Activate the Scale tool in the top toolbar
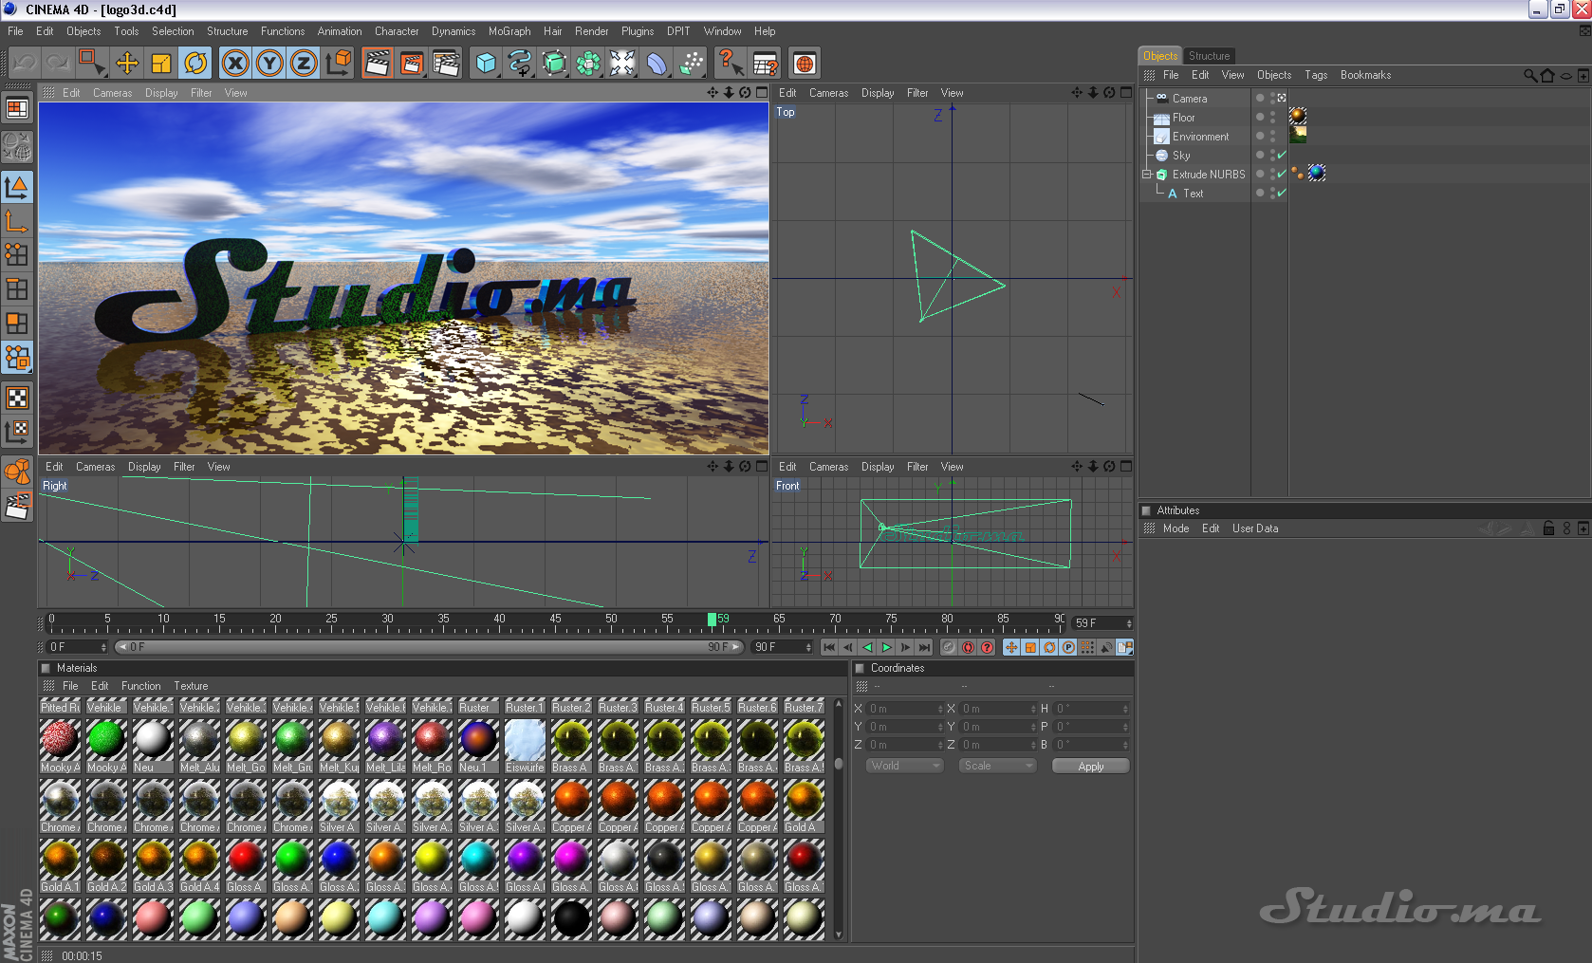Screen dimensions: 1592x963 click(161, 64)
